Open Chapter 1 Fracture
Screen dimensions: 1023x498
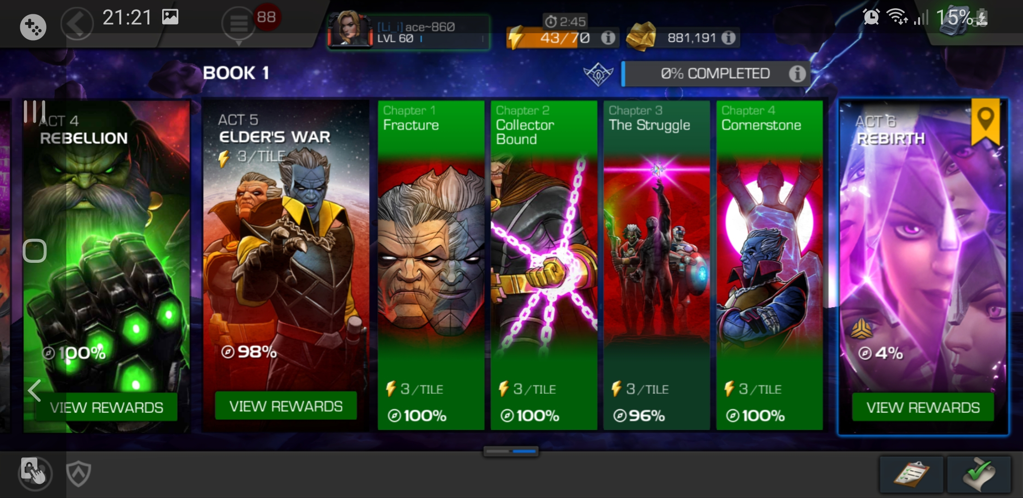click(431, 265)
